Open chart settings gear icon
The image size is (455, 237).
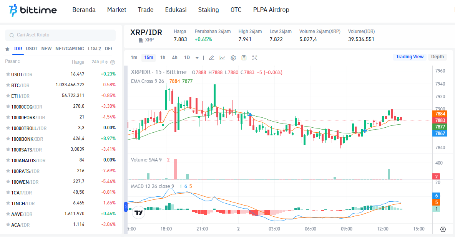click(233, 58)
